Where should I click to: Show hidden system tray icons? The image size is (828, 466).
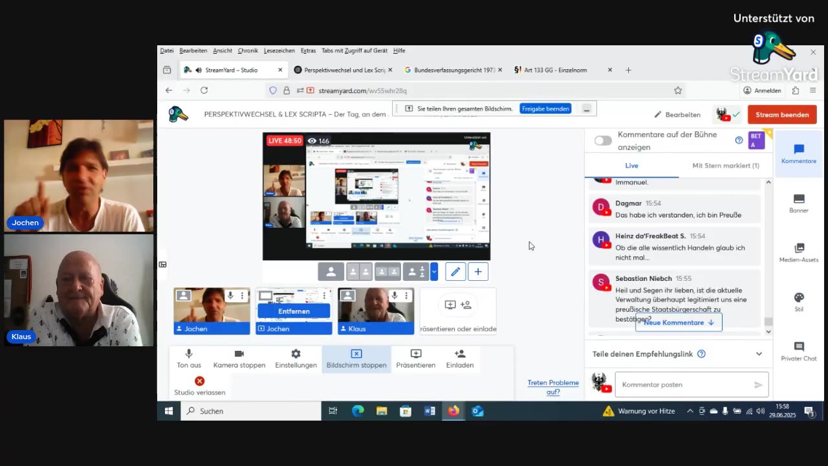[x=690, y=411]
